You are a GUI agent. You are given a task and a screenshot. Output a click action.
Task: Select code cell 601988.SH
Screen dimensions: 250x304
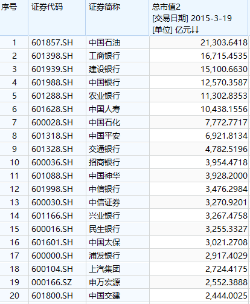click(x=57, y=82)
